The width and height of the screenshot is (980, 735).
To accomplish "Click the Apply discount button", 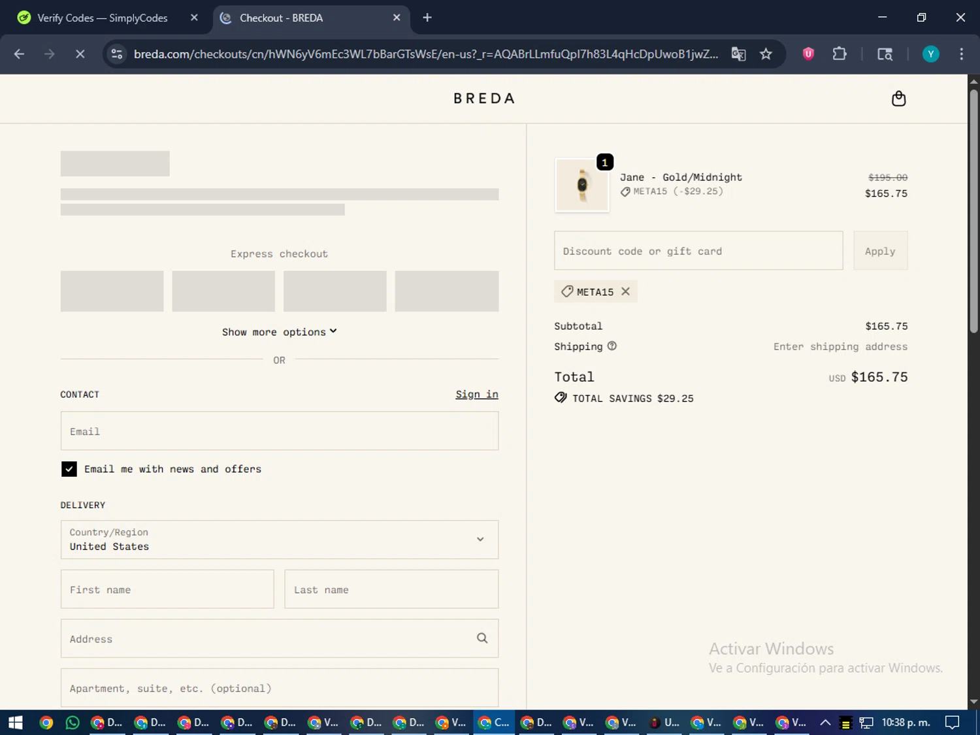I will [x=880, y=251].
